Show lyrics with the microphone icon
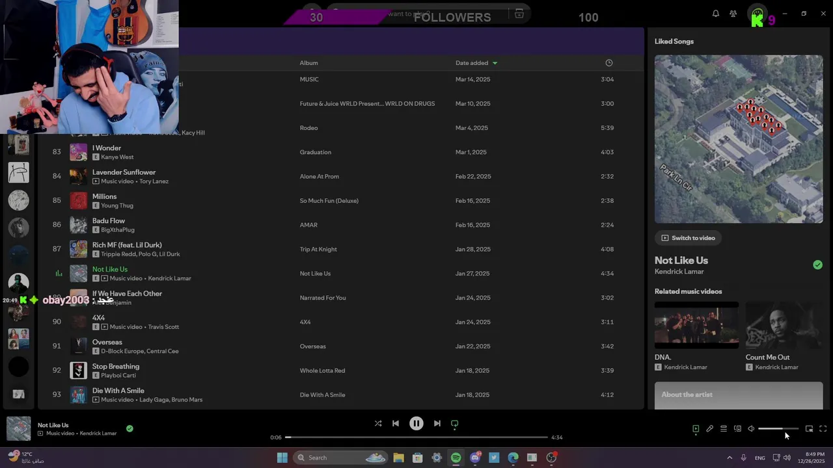The height and width of the screenshot is (468, 833). pos(710,429)
